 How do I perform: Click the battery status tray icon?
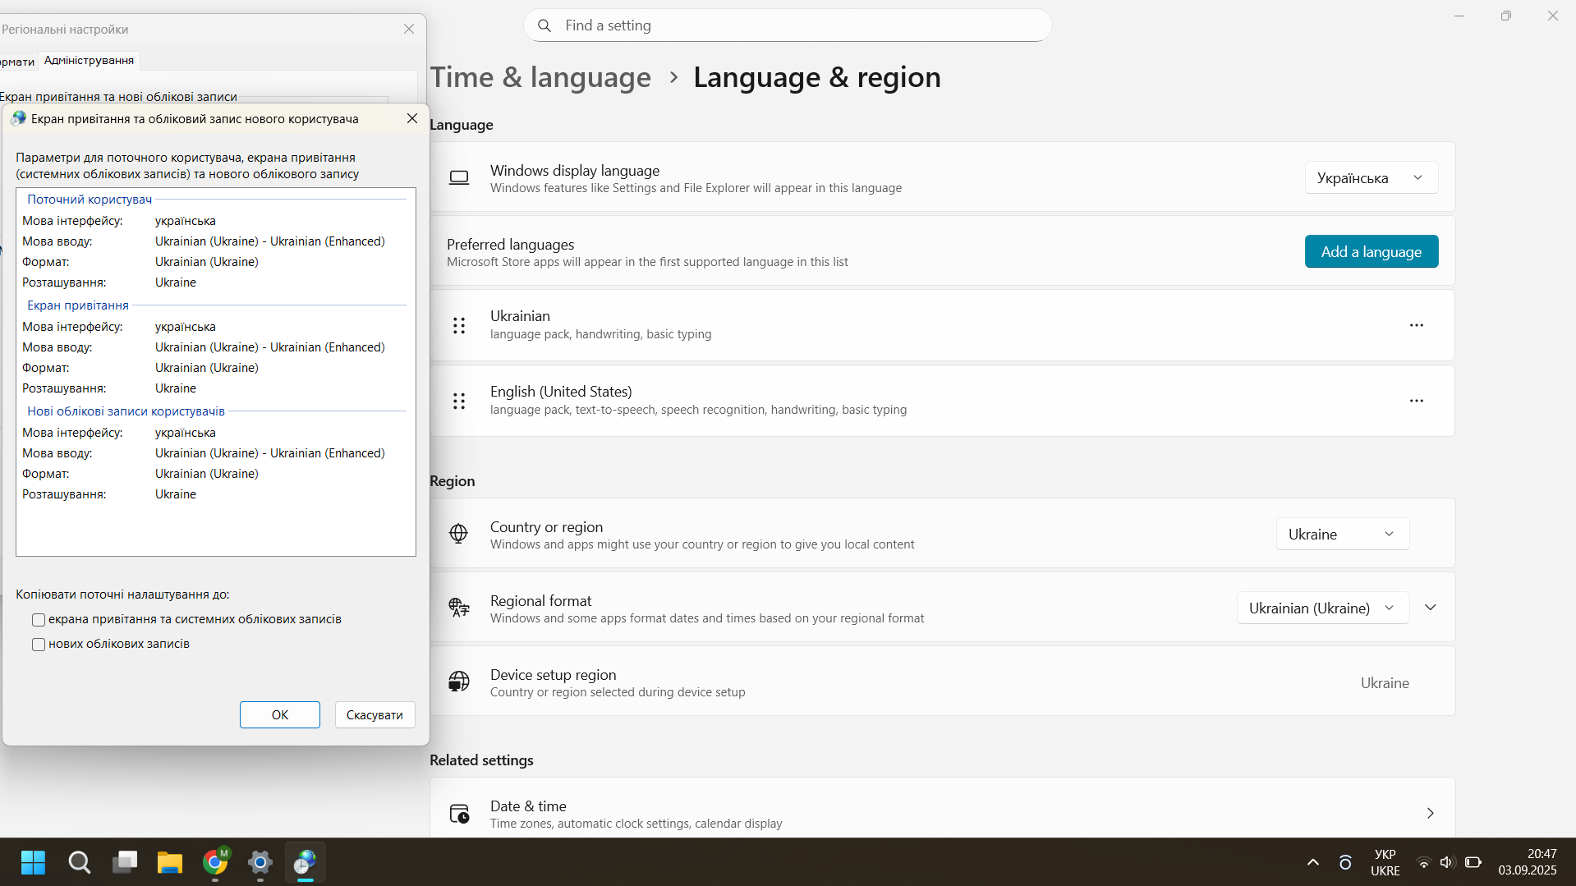click(x=1473, y=862)
